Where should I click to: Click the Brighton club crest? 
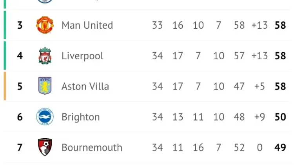45,117
